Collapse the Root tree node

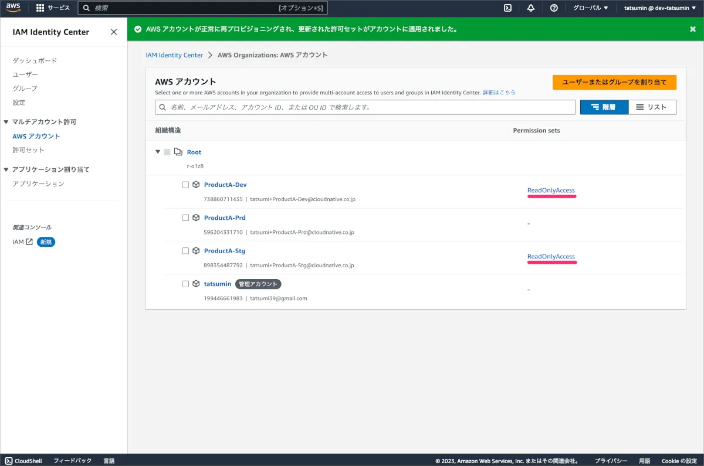click(158, 152)
